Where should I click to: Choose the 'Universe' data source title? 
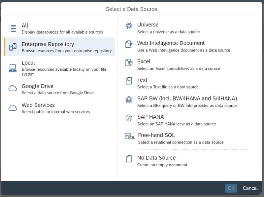[148, 25]
